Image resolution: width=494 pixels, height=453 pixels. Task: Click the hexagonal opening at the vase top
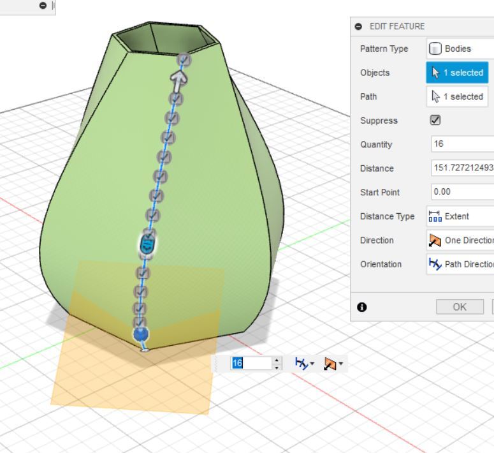167,38
